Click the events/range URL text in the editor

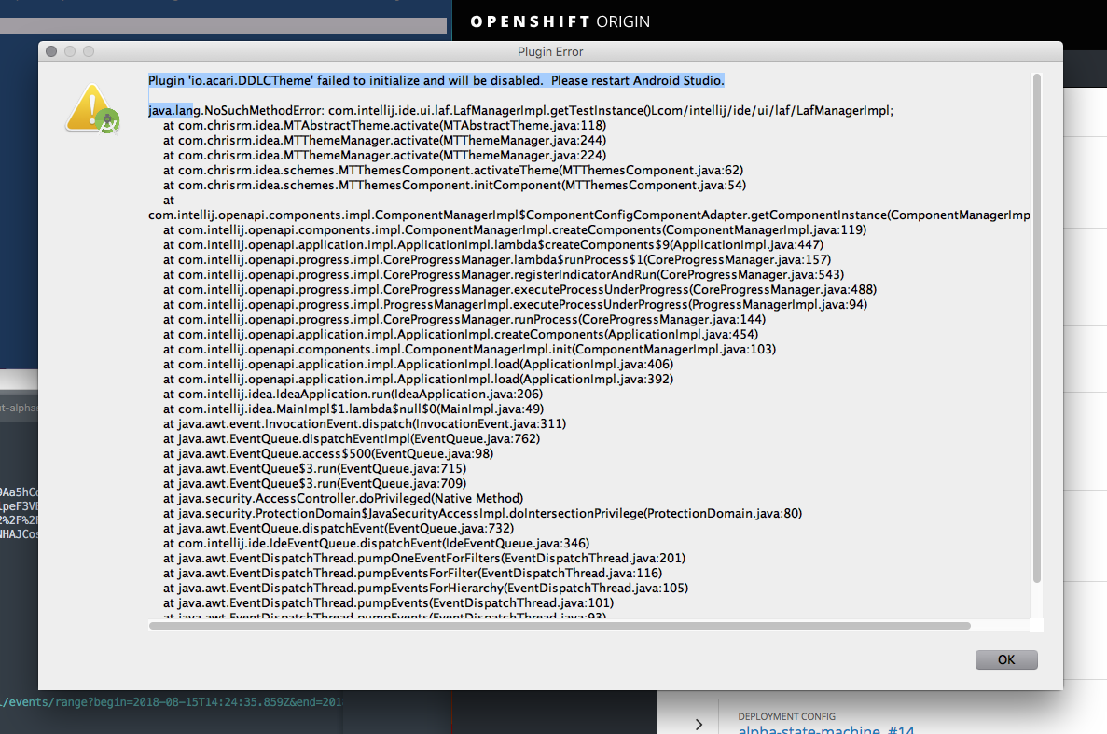[172, 701]
